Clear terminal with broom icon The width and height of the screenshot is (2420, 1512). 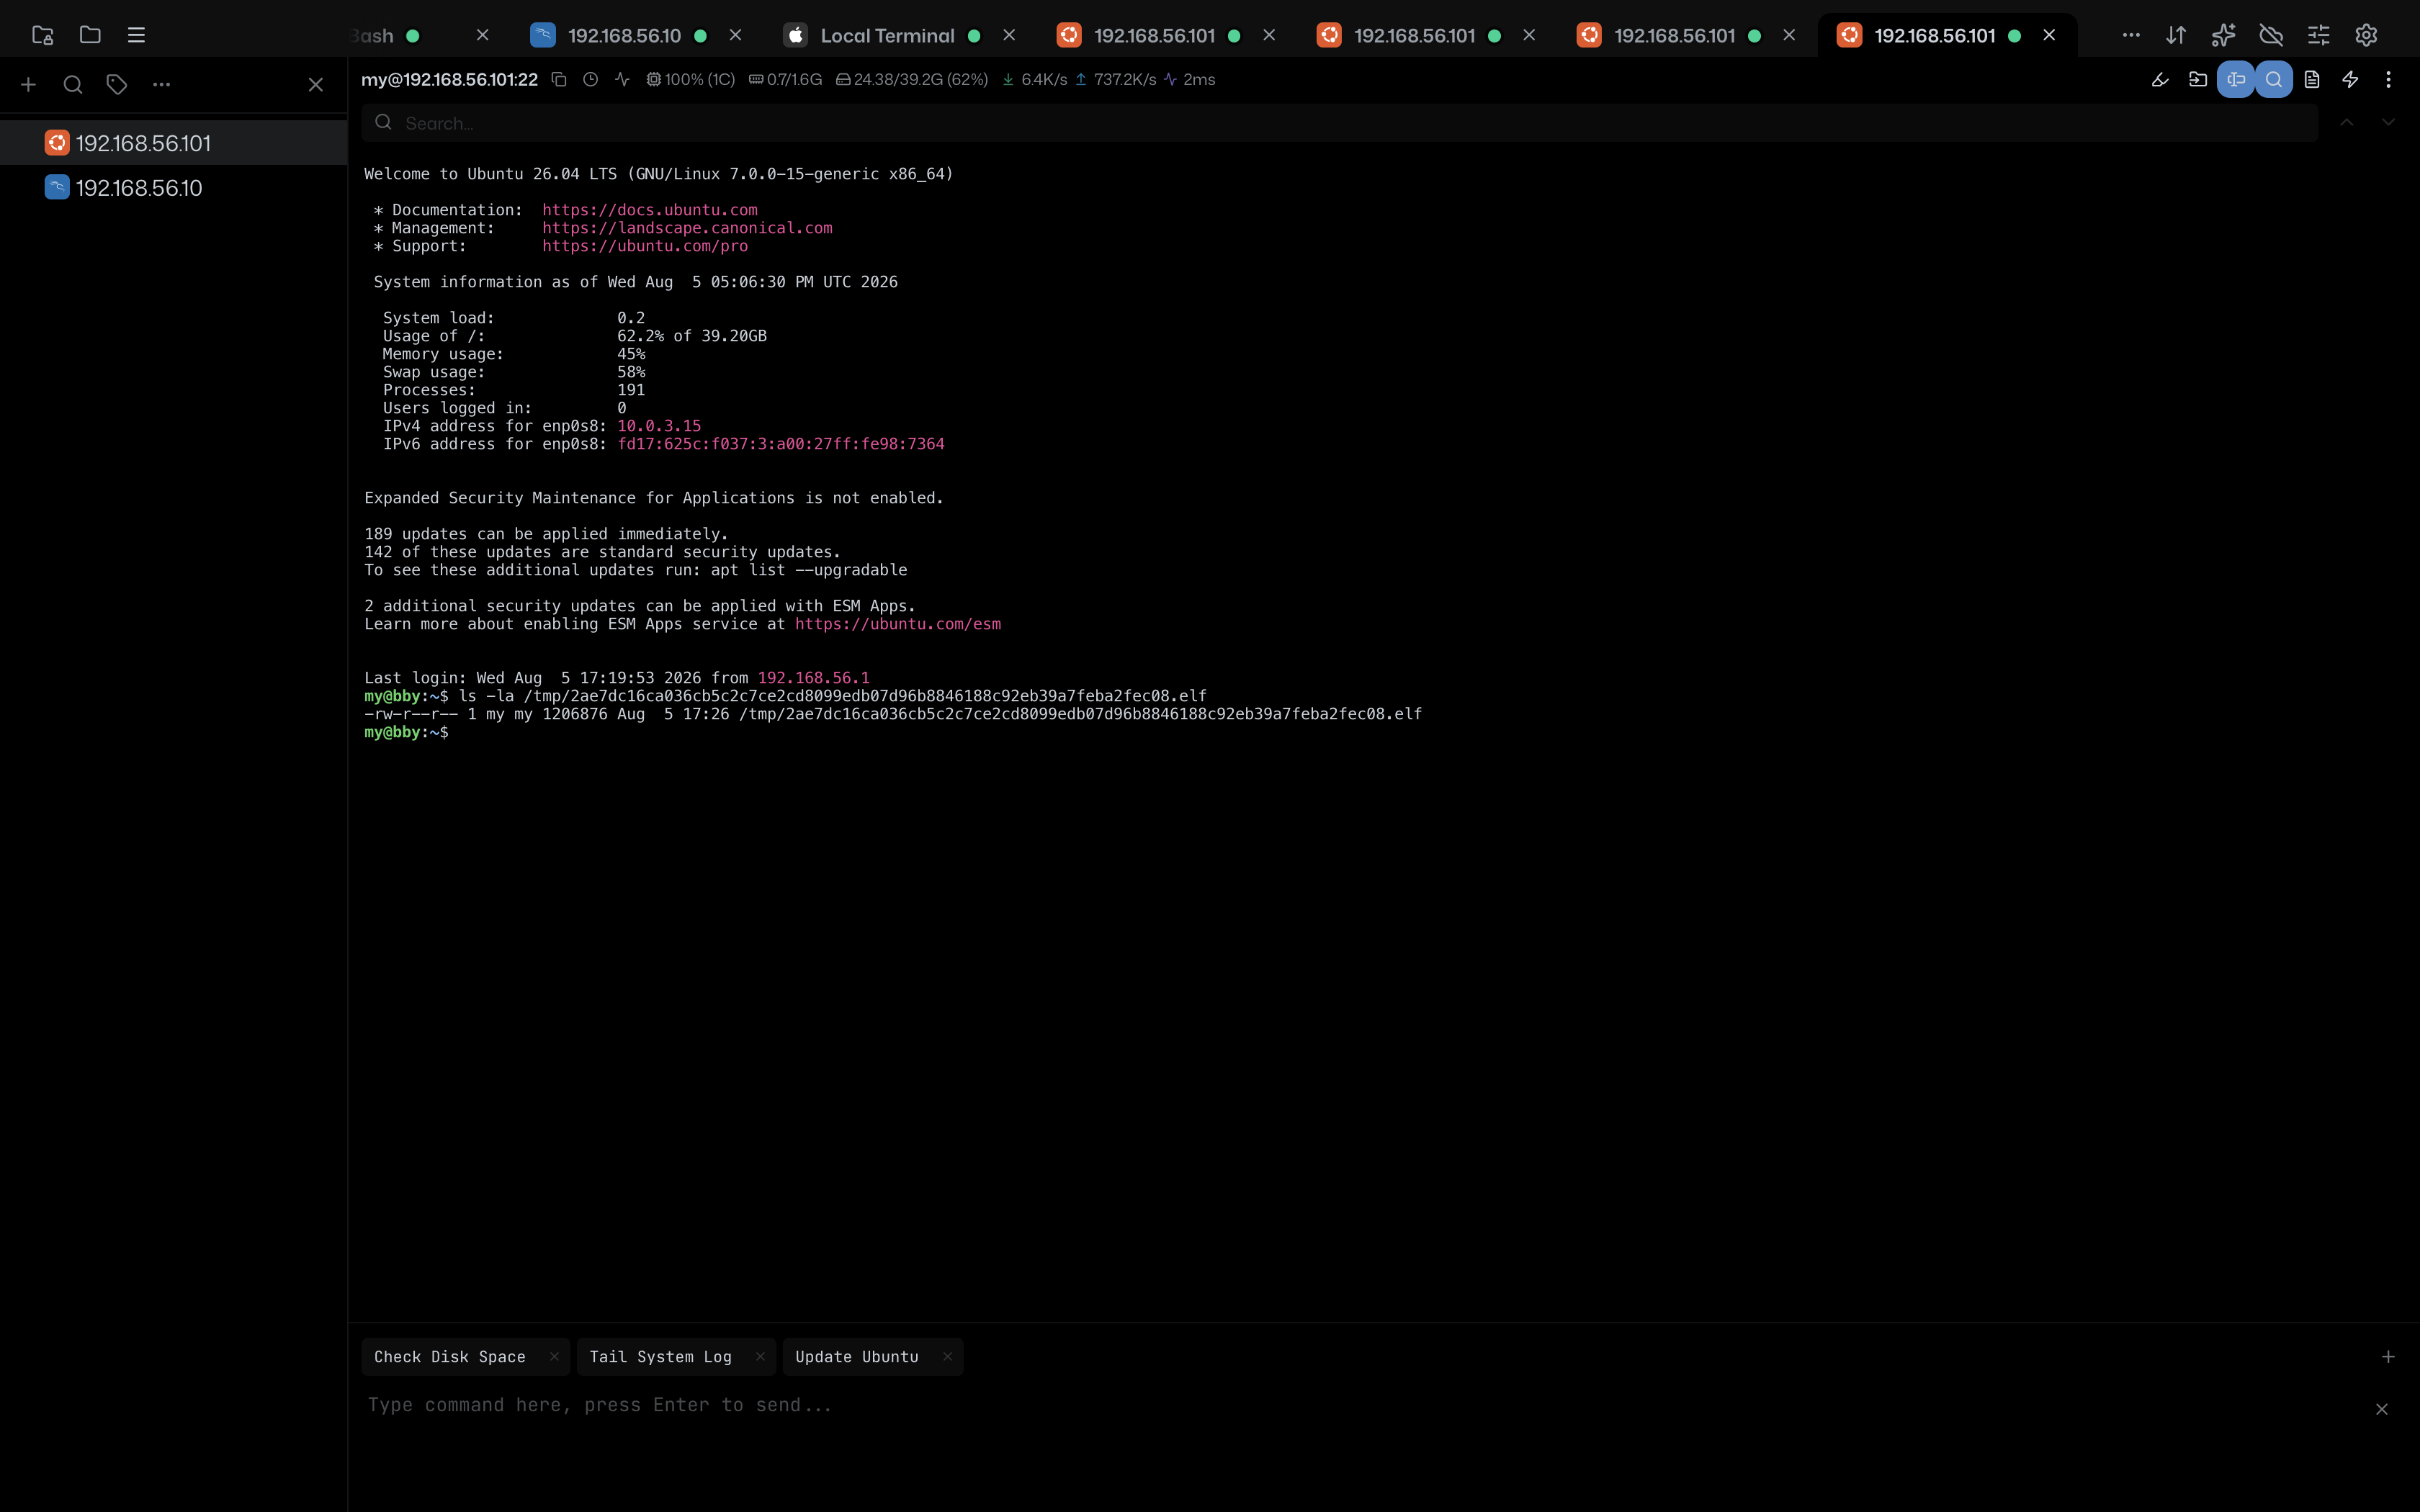coord(2160,79)
